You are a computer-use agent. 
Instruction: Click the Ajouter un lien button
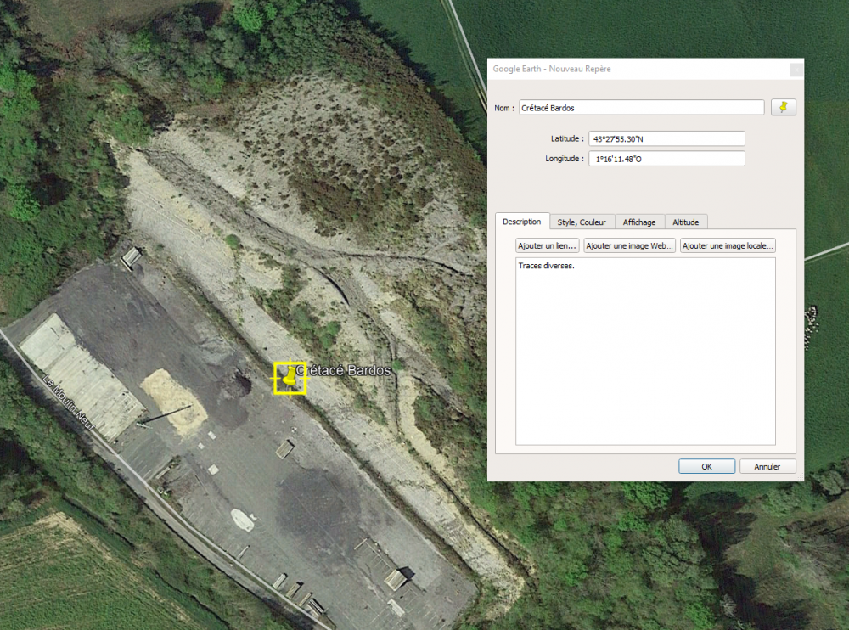(x=548, y=245)
